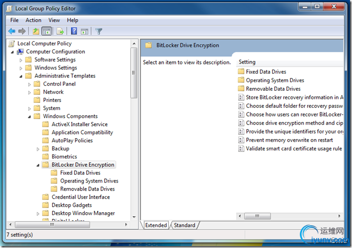
Task: Click Operating System Drives folder icon in settings list
Action: pos(241,80)
